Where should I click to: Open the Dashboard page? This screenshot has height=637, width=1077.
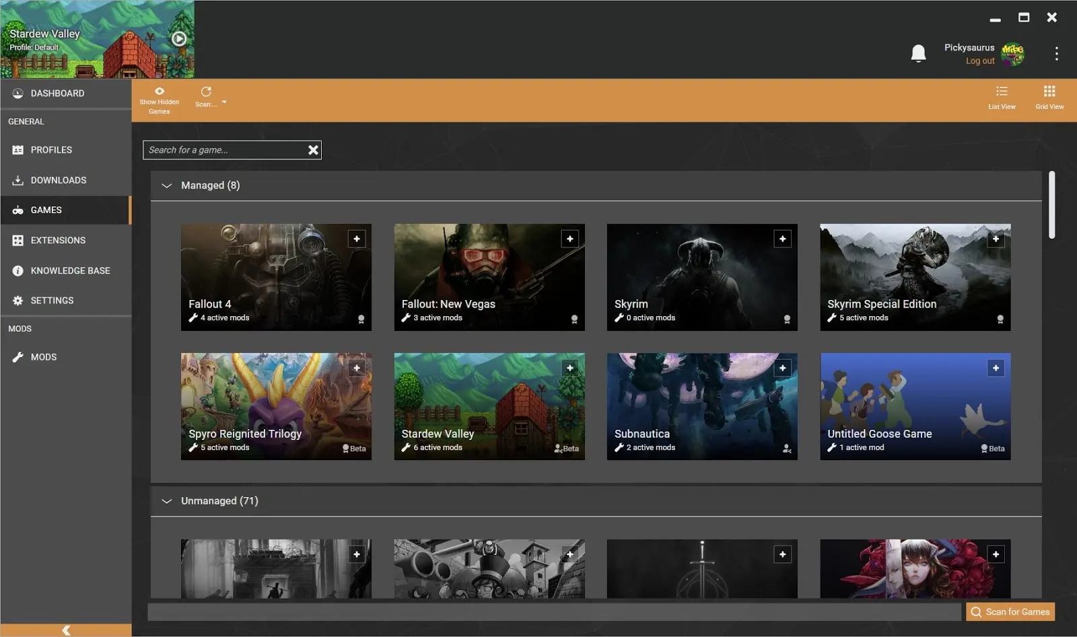pyautogui.click(x=65, y=93)
